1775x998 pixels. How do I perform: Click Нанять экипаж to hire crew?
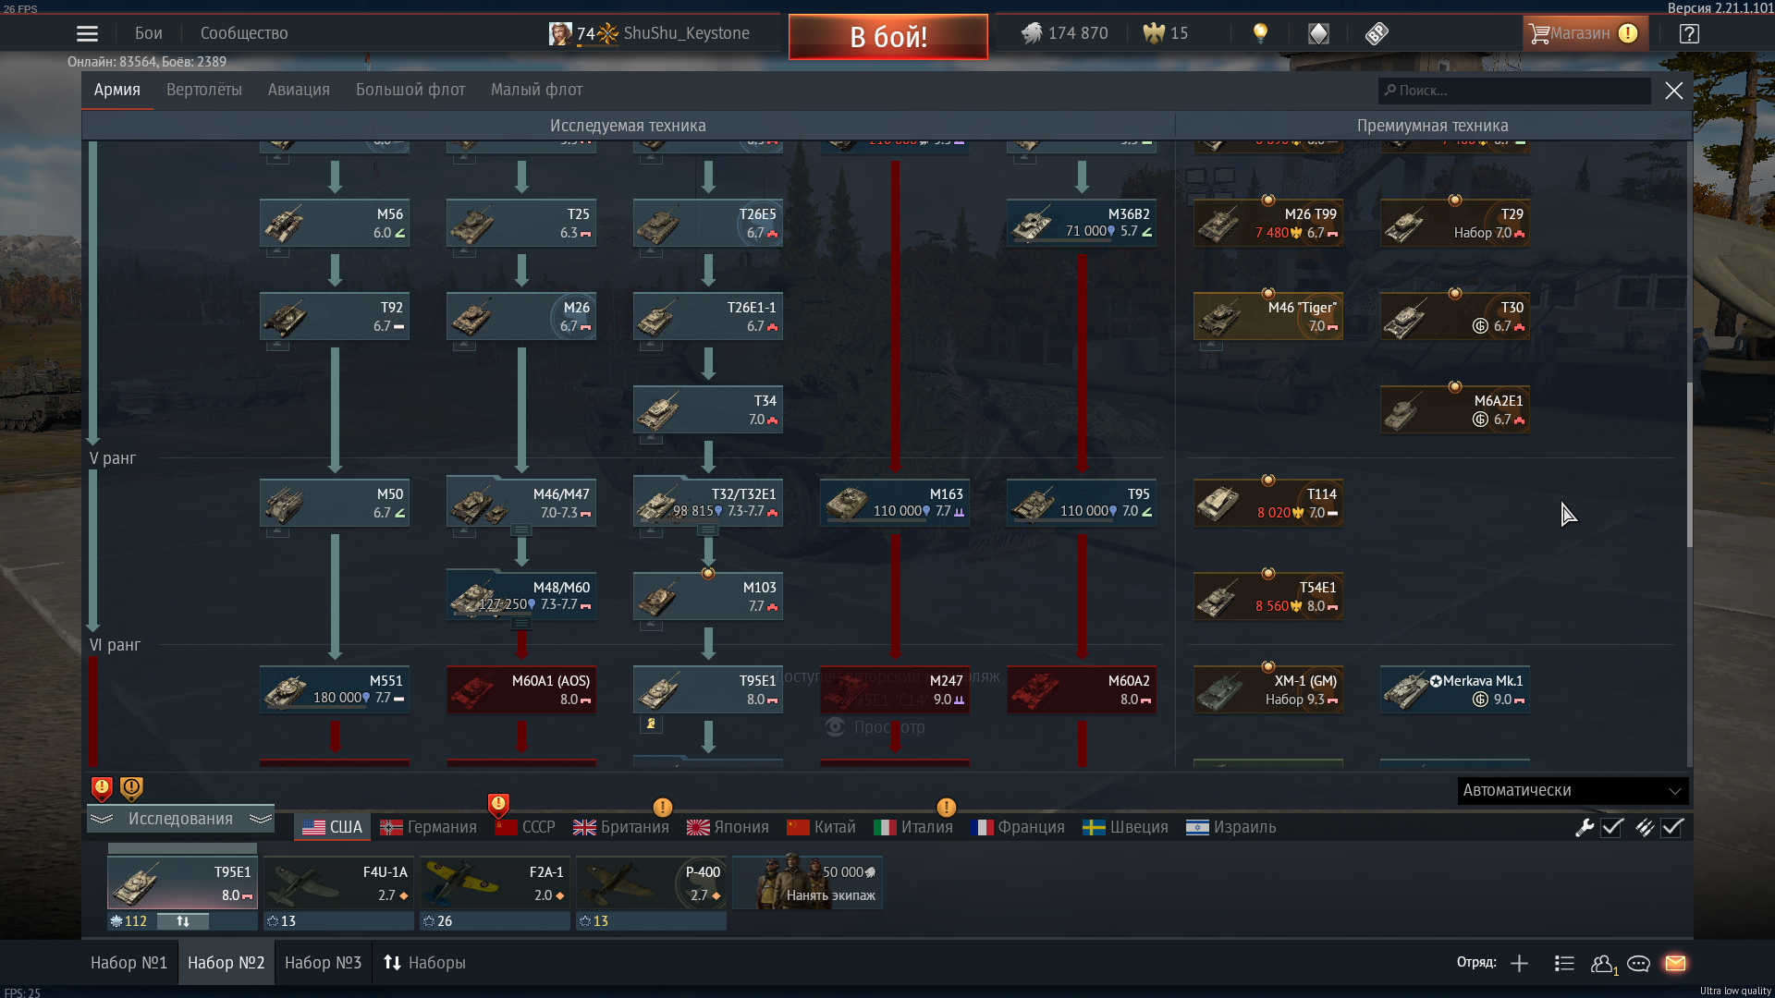tap(807, 883)
